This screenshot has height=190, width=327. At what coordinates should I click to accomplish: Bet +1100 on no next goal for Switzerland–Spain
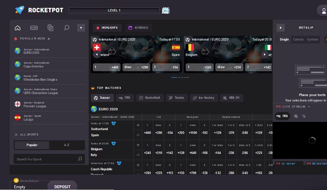click(x=193, y=130)
